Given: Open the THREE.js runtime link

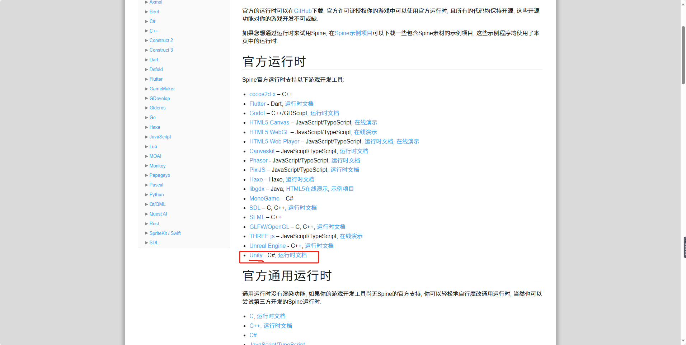Looking at the screenshot, I should 262,236.
